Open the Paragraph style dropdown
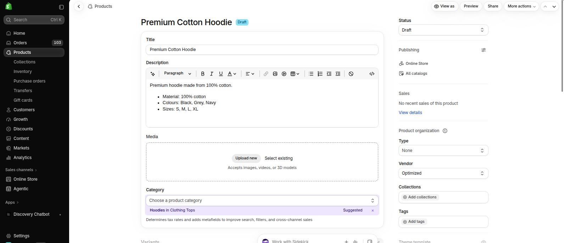The width and height of the screenshot is (564, 243). pos(178,74)
